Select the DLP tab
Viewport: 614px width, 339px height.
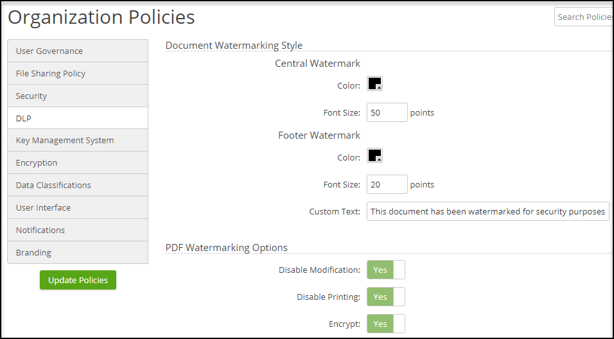[78, 118]
